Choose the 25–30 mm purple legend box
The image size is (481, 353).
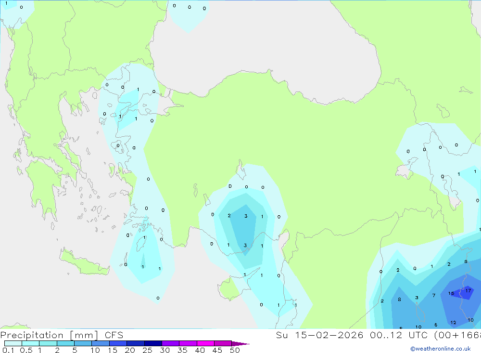pos(153,343)
